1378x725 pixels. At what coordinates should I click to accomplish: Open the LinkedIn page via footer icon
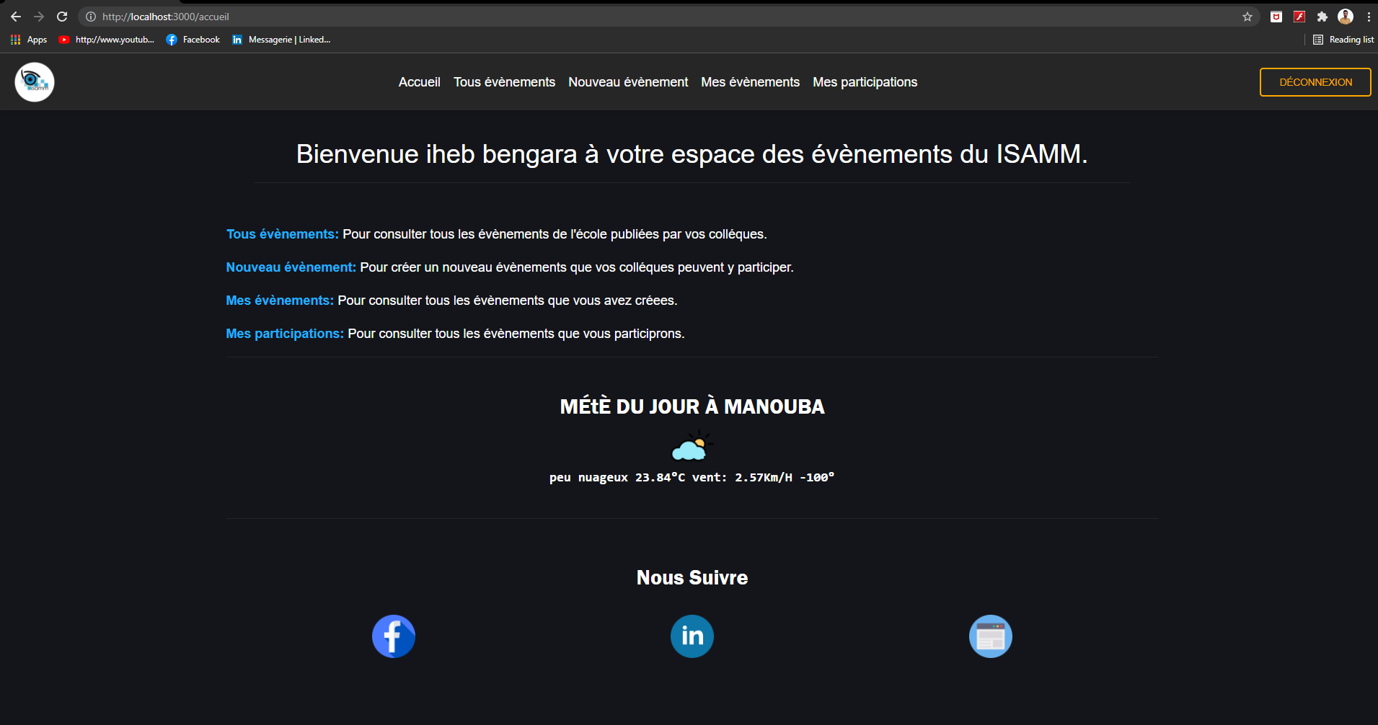(692, 636)
